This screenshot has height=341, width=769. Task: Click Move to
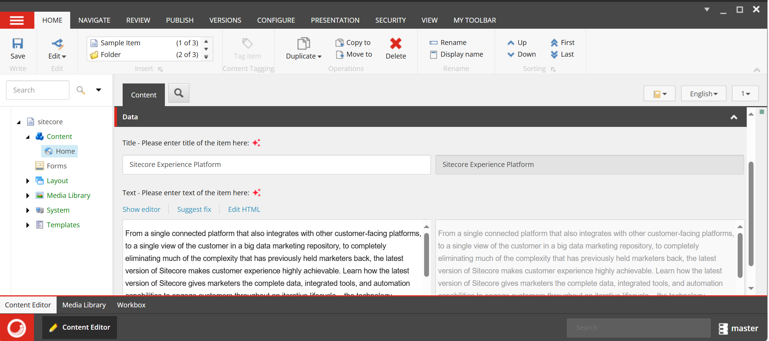click(x=354, y=54)
